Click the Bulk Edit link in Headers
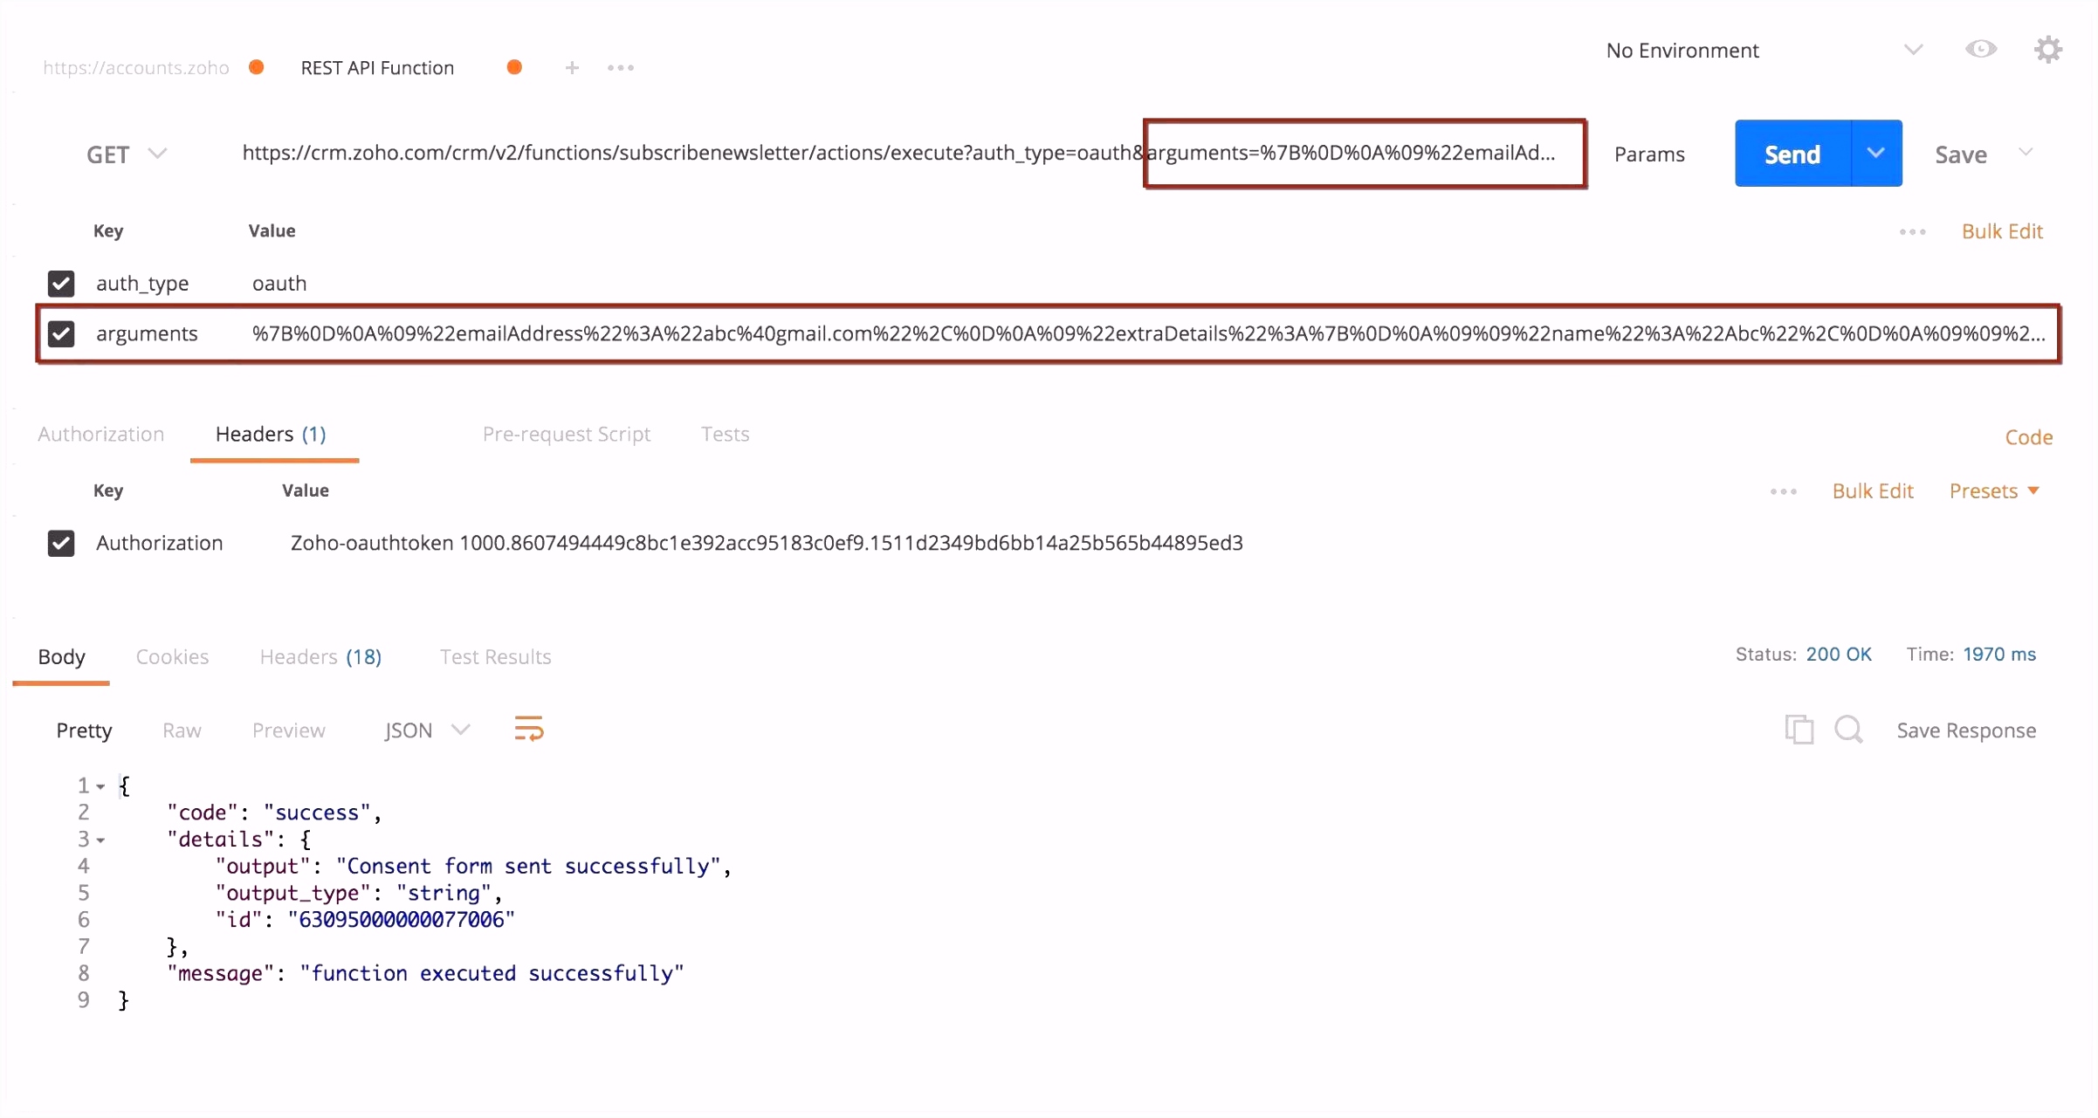 pyautogui.click(x=1872, y=490)
